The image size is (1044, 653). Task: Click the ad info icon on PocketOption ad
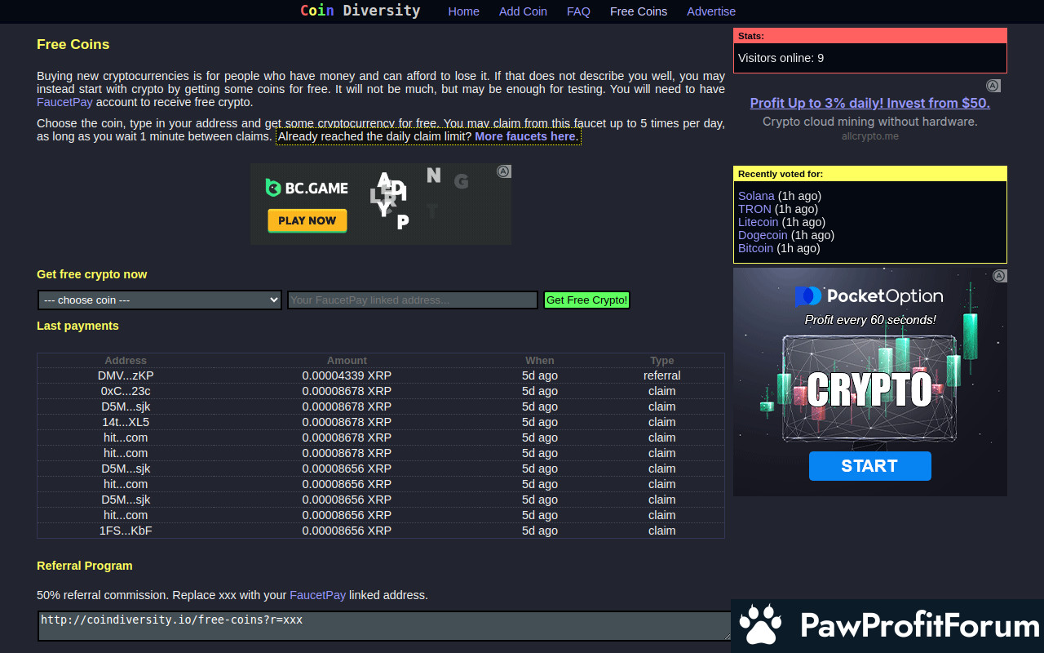[1000, 276]
